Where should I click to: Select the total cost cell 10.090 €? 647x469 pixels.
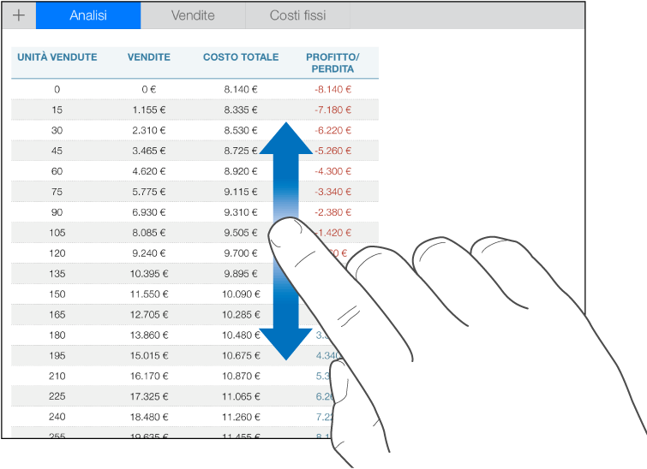coord(241,294)
